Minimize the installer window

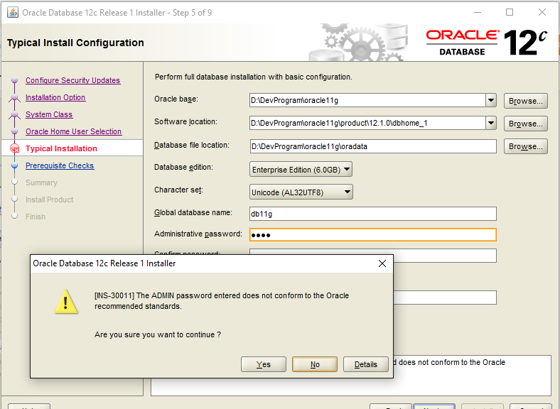click(x=478, y=13)
